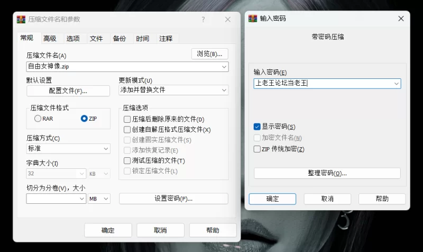Open 整理密码(O)... button

click(327, 173)
